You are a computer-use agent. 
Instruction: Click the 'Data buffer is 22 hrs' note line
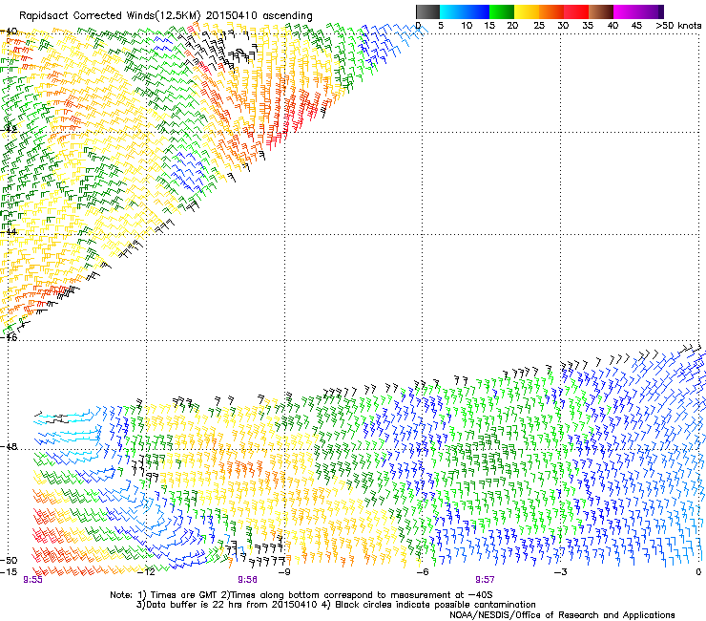(336, 605)
